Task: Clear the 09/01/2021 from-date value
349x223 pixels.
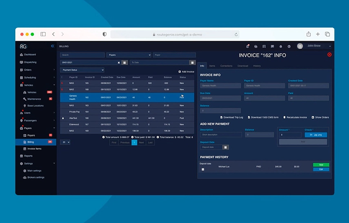Action: click(x=119, y=63)
